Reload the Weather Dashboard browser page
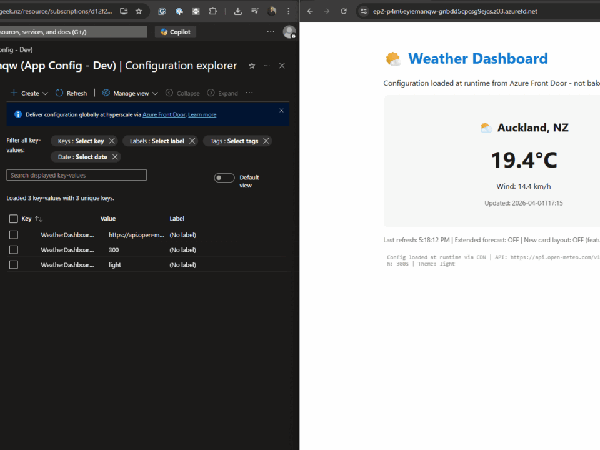 (343, 11)
